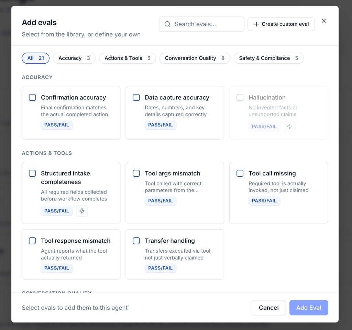Toggle the Hallucination checkbox
The height and width of the screenshot is (330, 352).
(x=240, y=97)
